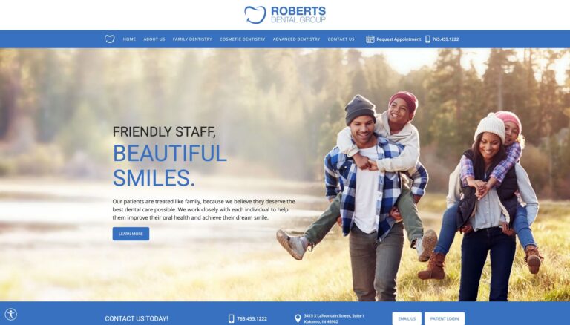Click the Email Us button
Viewport: 570px width, 325px height.
pyautogui.click(x=407, y=318)
